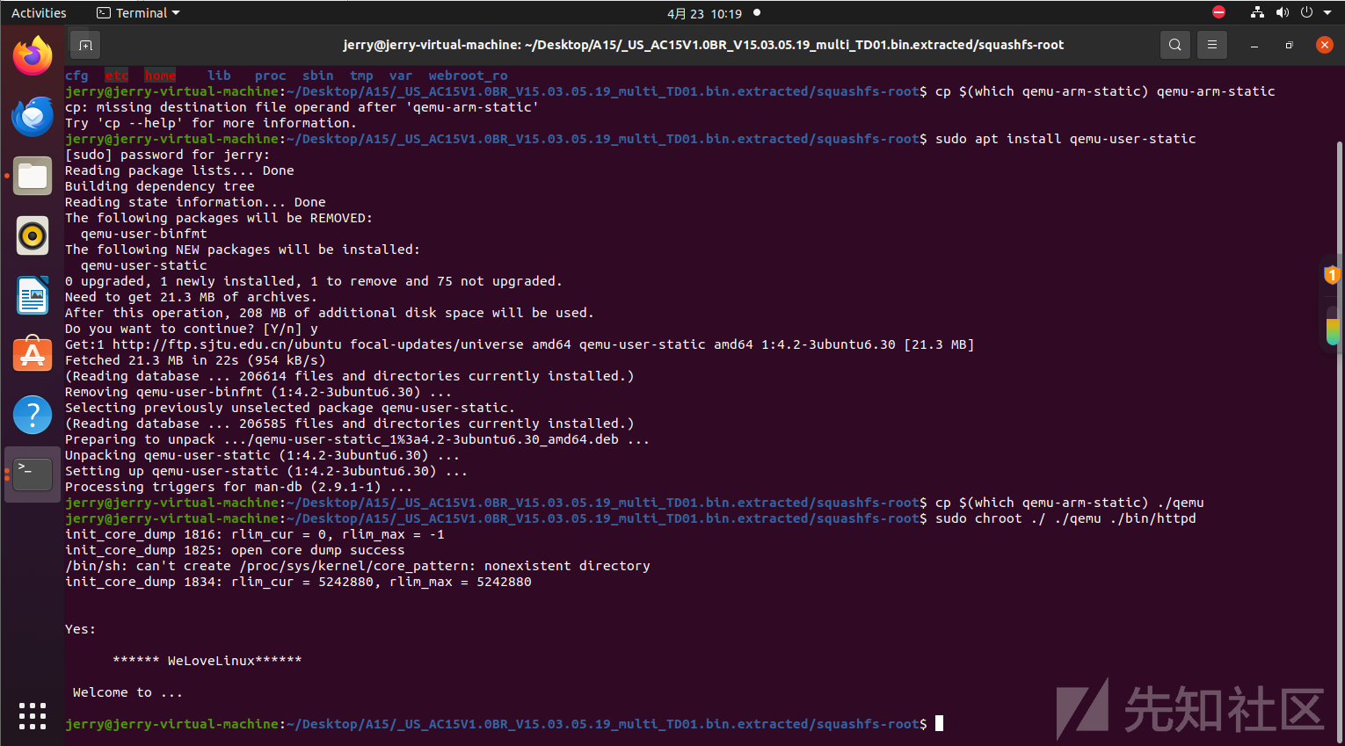
Task: Click 'sudo chroot ./ ./qemu ./bin/httpd' command
Action: pos(1065,518)
